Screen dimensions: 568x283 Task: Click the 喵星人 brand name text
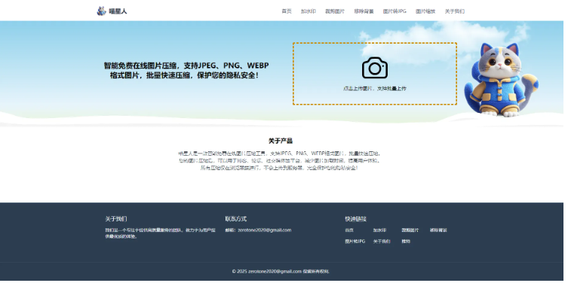(x=118, y=11)
